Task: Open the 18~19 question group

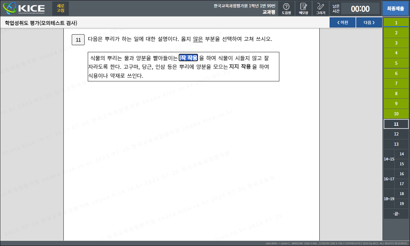Action: (389, 199)
